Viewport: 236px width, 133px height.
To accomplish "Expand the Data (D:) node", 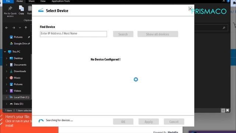I will 7,104.
